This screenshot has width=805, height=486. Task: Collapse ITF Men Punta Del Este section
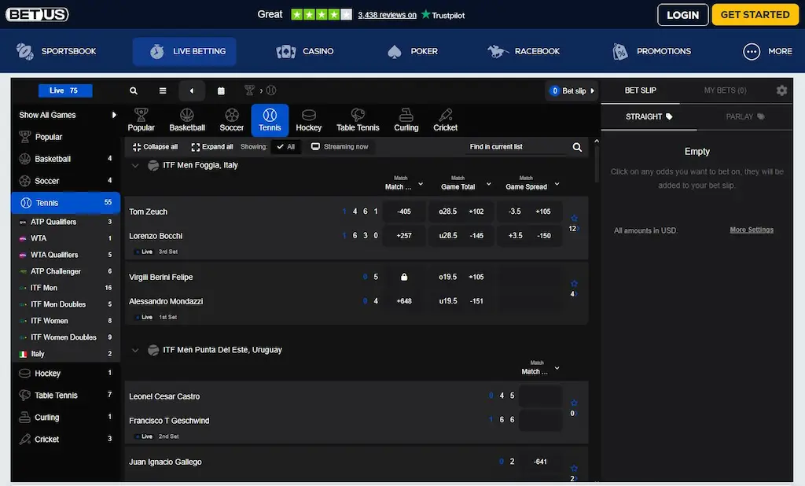(135, 351)
